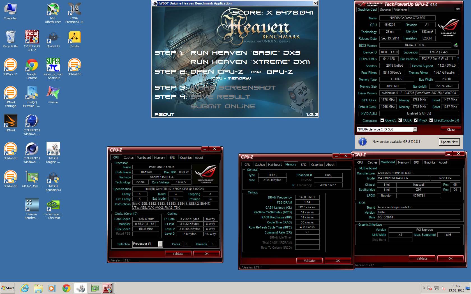The height and width of the screenshot is (294, 471).
Task: Click the Close button in GPU-Z
Action: tap(451, 129)
